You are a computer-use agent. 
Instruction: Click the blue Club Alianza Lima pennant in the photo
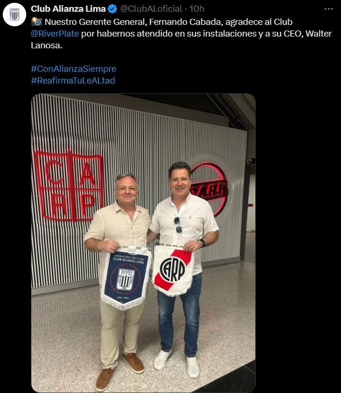point(126,278)
